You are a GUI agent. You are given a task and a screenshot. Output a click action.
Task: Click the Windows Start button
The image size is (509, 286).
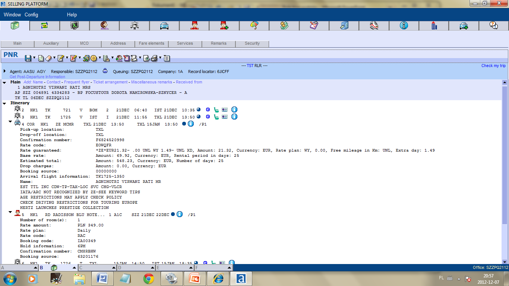[9, 279]
